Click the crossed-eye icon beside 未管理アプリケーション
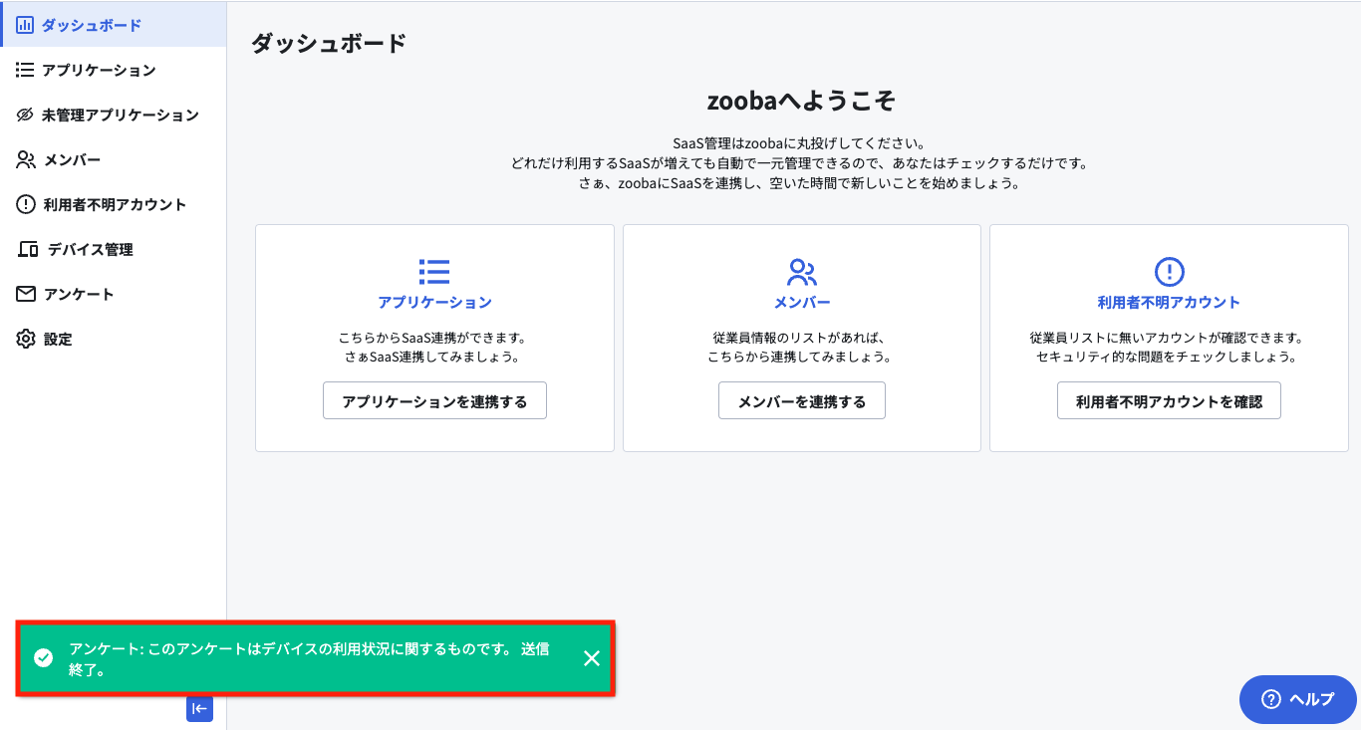Screen dimensions: 1361x730 point(25,115)
